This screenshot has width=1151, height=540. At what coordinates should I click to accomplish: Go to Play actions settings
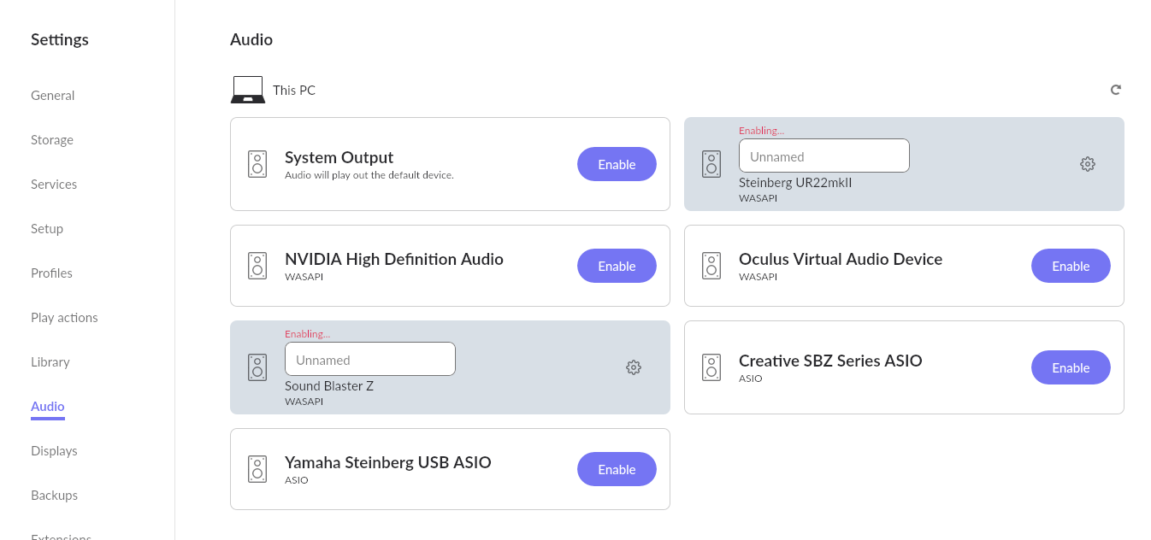tap(64, 318)
